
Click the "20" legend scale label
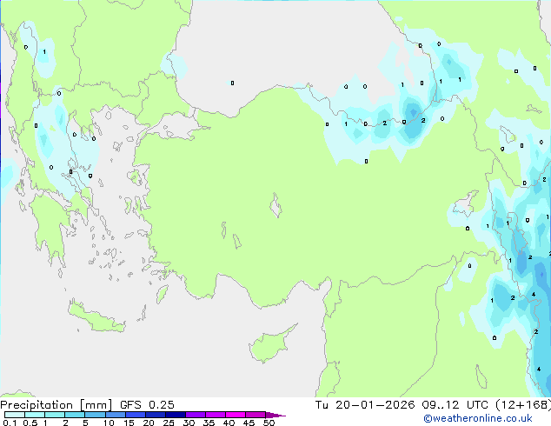(x=149, y=423)
